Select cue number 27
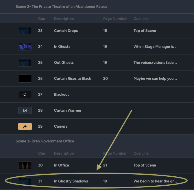 point(40,95)
